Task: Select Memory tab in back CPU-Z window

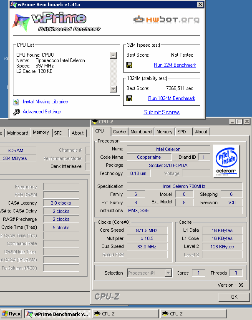Action: tap(41, 132)
